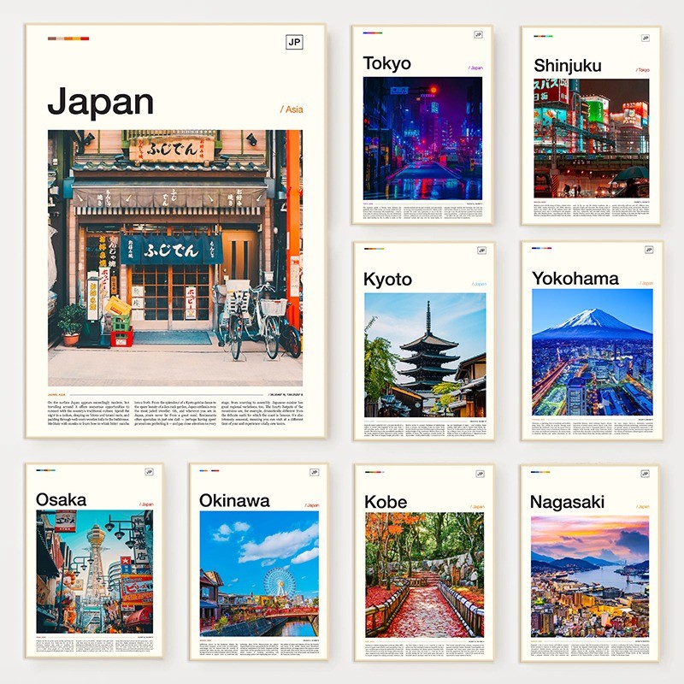Click the color stripe on the Japan poster
The image size is (684, 684).
tap(68, 38)
